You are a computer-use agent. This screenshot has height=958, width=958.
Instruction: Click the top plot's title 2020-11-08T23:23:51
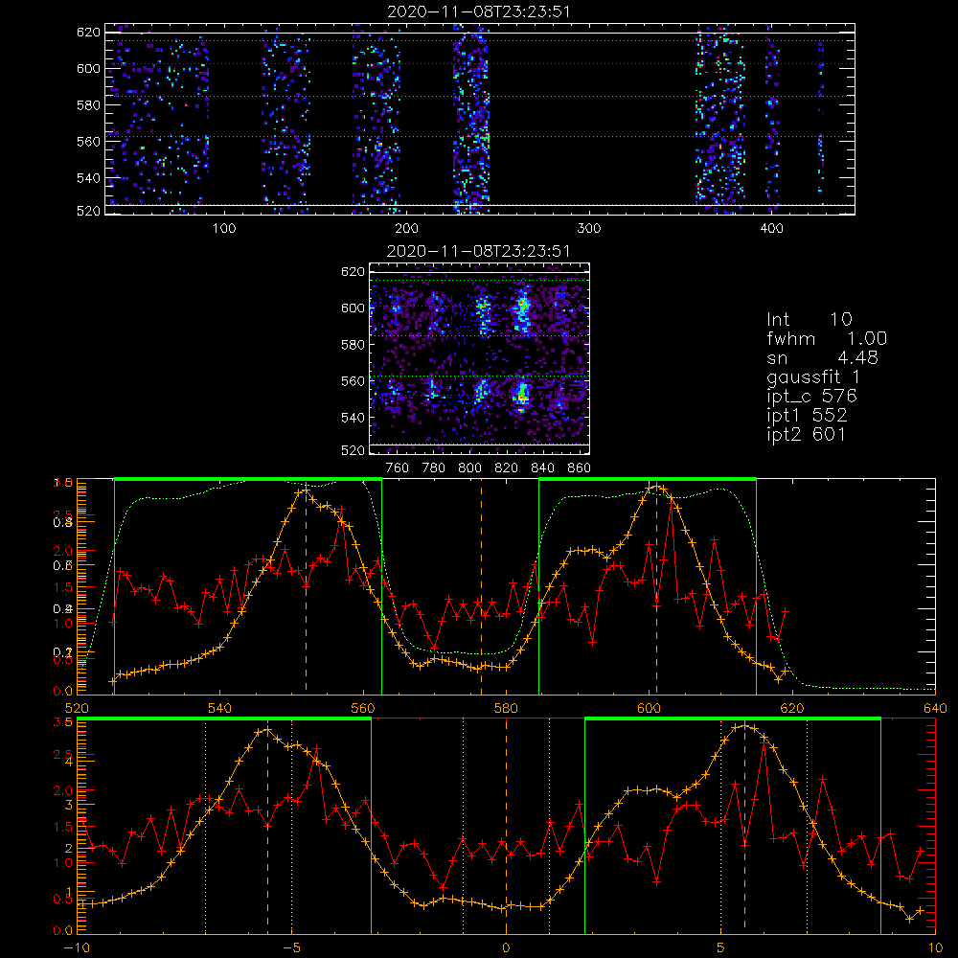pos(479,11)
